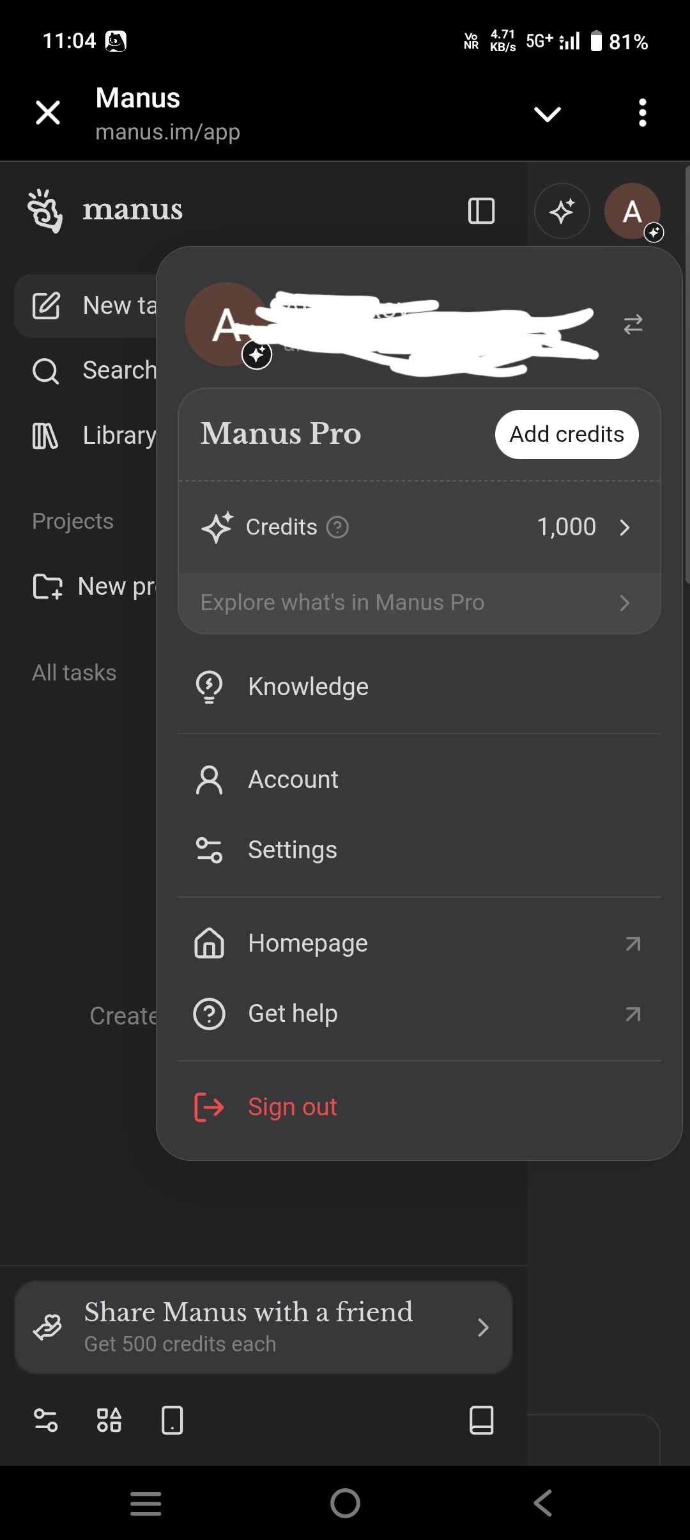Open Settings from the profile menu
Screen dimensions: 690x1540
click(x=292, y=850)
